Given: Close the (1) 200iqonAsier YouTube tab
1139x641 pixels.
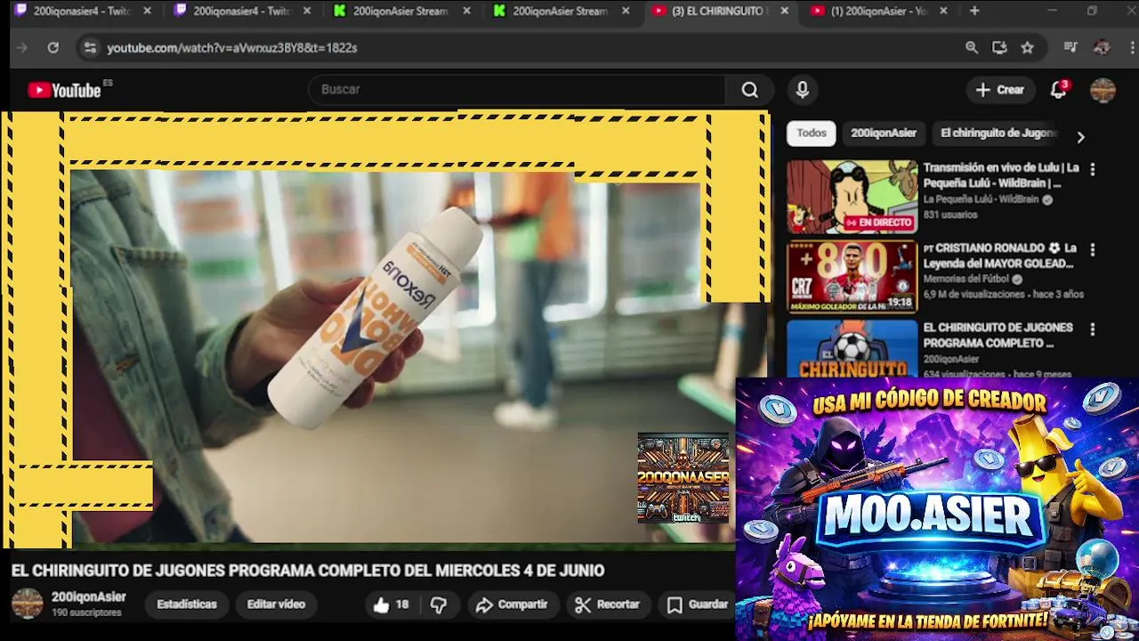Looking at the screenshot, I should pos(943,11).
